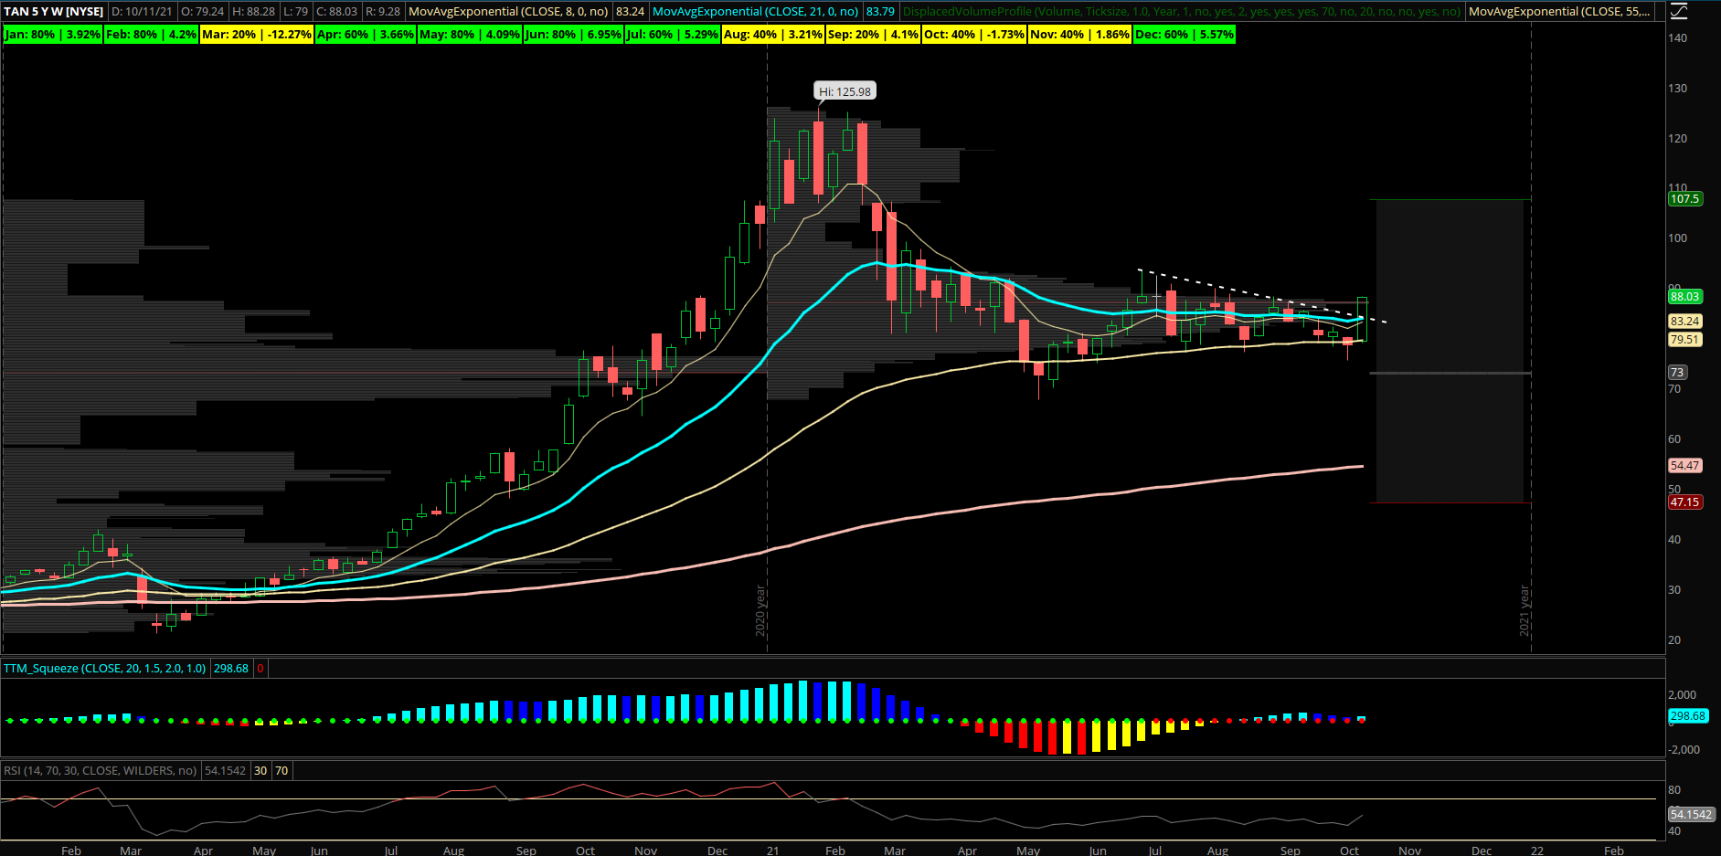Click the Sep: 20% | 4.1% seasonality label
Image resolution: width=1721 pixels, height=856 pixels.
[873, 35]
